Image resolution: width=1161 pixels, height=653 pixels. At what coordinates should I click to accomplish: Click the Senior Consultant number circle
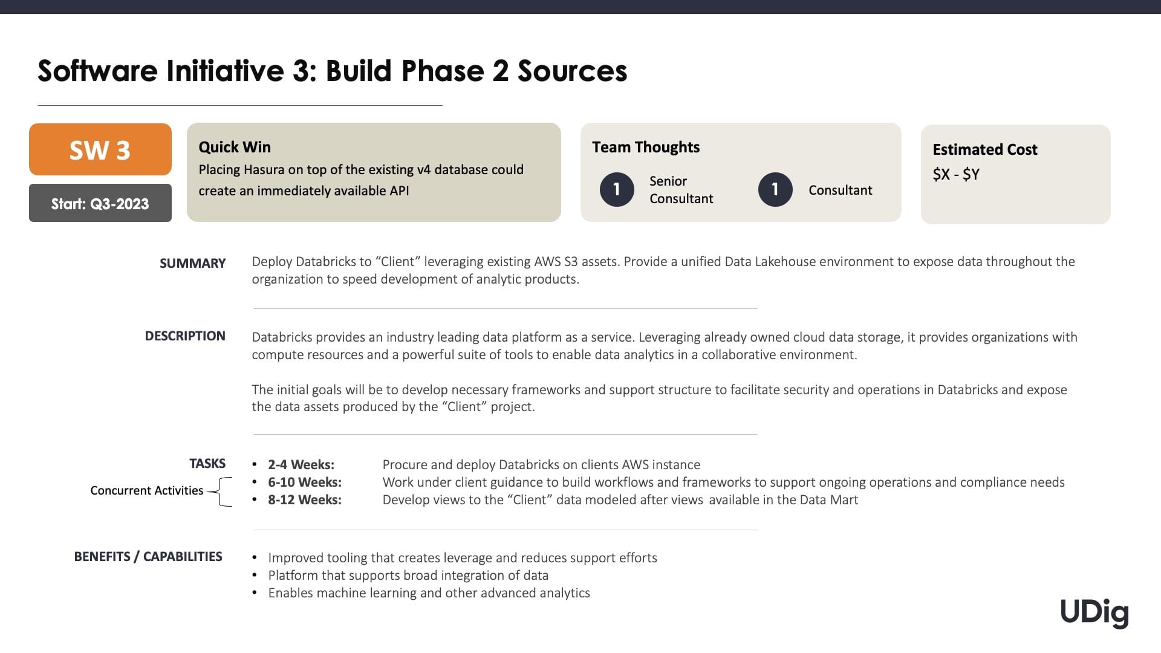click(x=617, y=189)
